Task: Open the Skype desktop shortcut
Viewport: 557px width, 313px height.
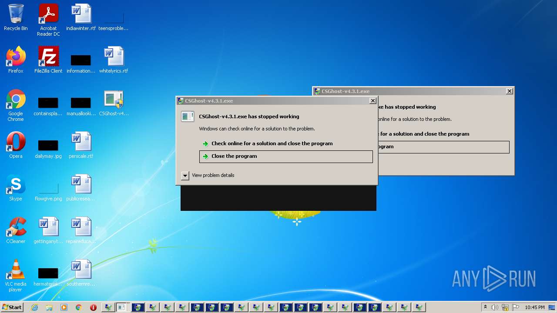Action: [x=16, y=188]
